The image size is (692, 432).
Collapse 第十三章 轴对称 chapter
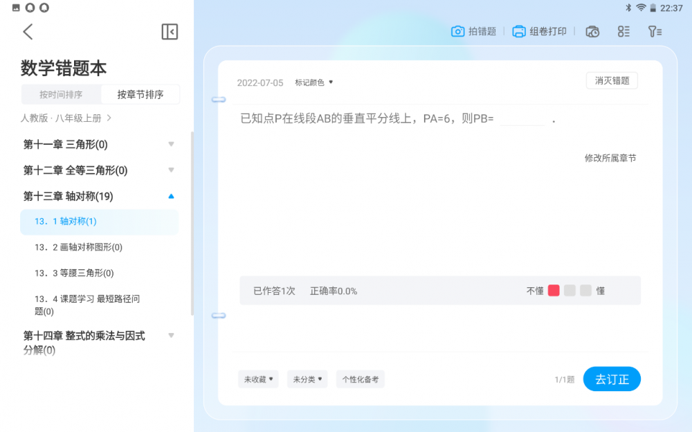(171, 197)
